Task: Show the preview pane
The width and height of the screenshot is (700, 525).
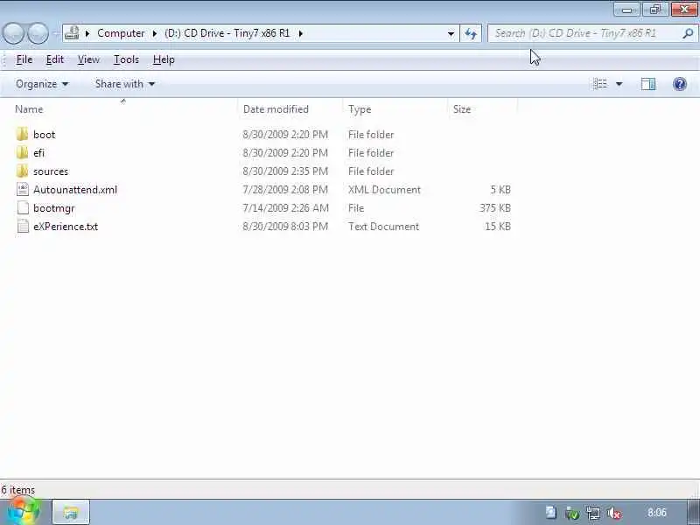Action: tap(648, 84)
